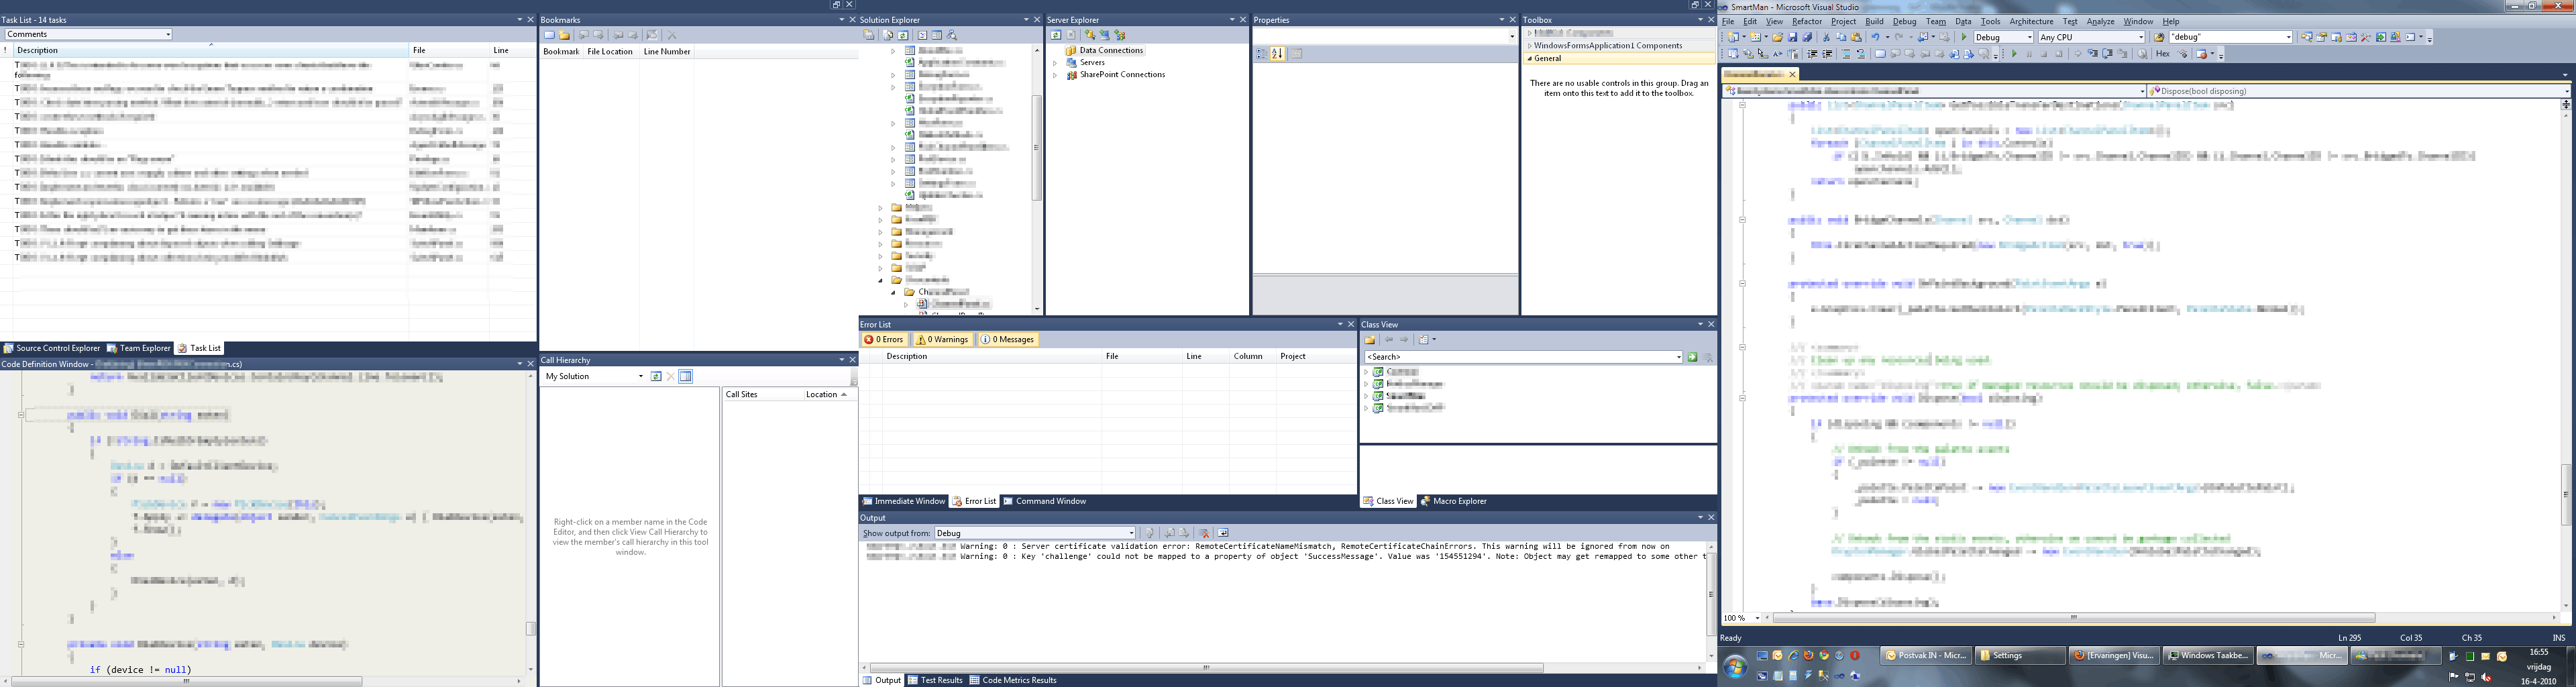Clear all text in the Output window
2576x687 pixels.
coord(1205,533)
